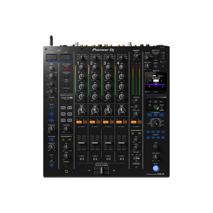Click channel 3 input selector knob
Screen dimensions: 213x213
[x=108, y=58]
